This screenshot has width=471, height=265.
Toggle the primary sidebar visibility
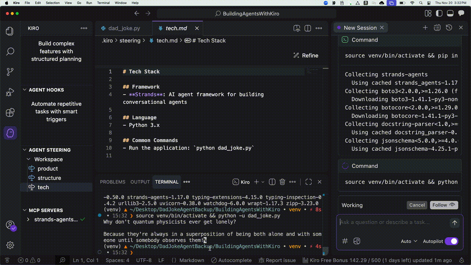coord(439,14)
